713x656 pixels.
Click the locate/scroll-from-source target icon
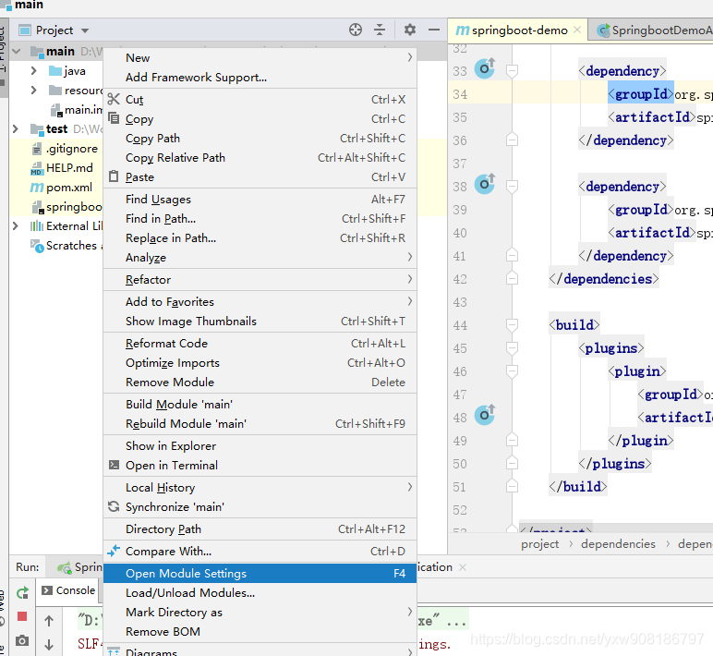click(356, 30)
